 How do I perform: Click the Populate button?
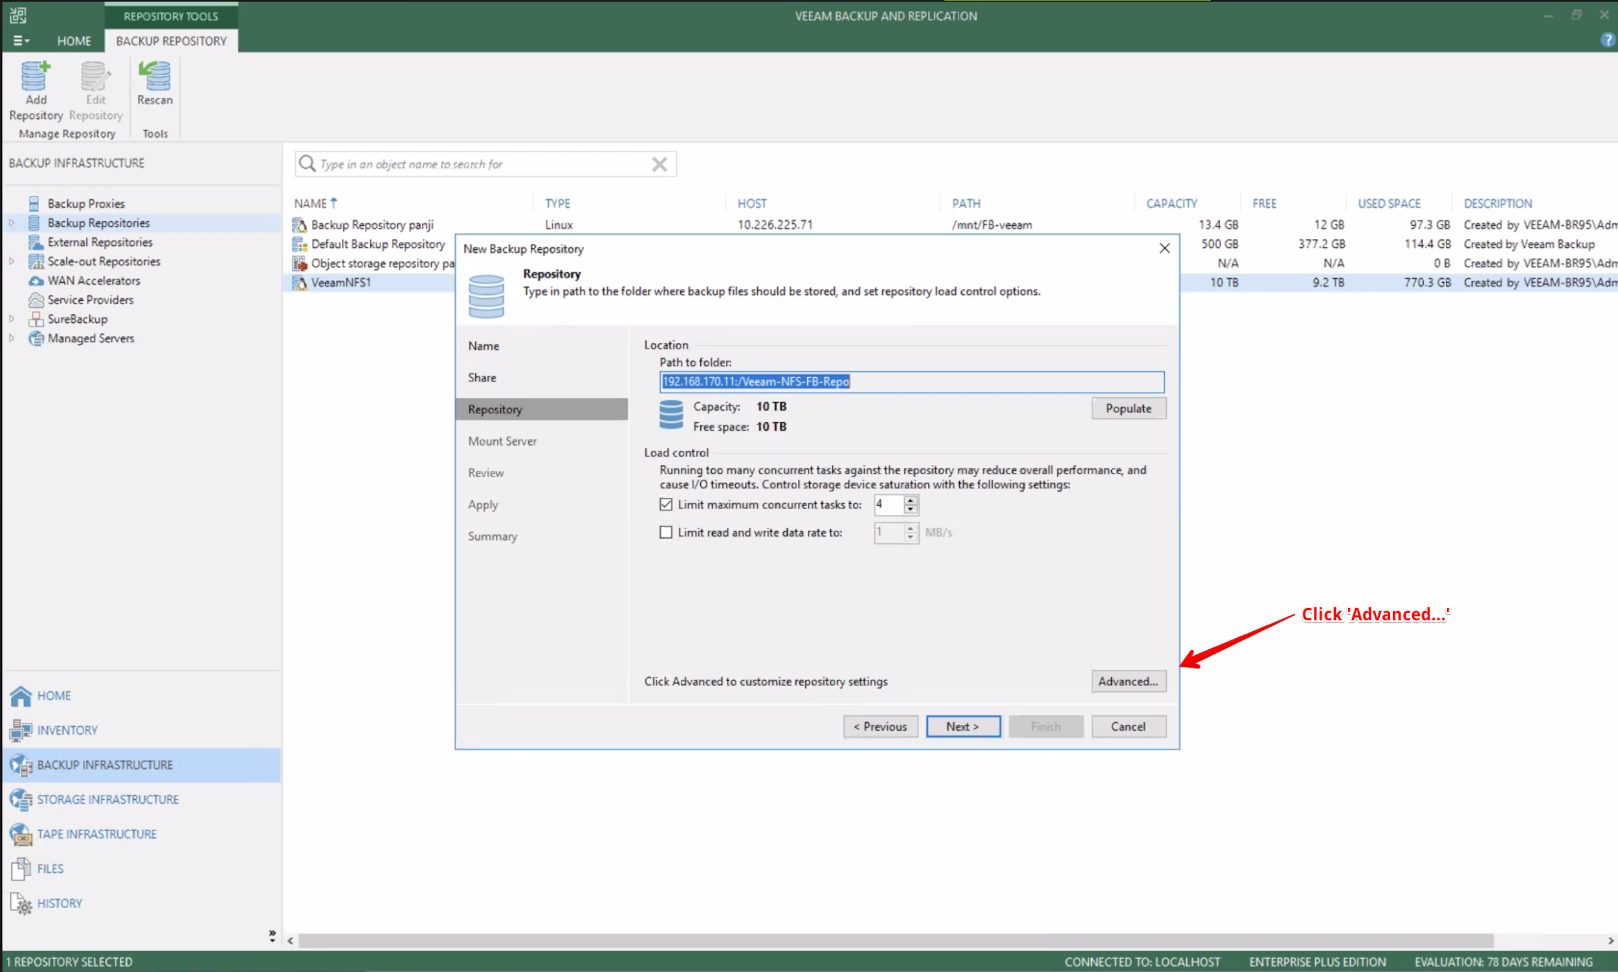point(1128,409)
